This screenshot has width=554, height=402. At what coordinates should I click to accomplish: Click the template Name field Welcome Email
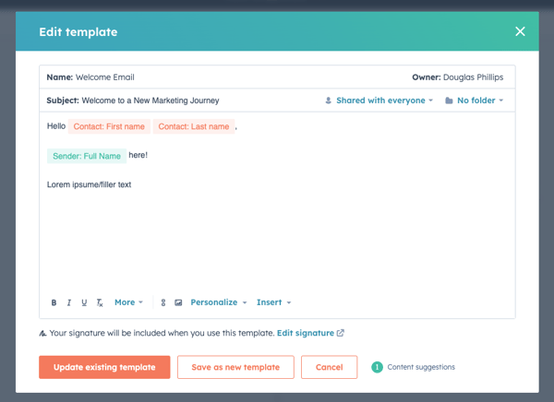coord(105,77)
